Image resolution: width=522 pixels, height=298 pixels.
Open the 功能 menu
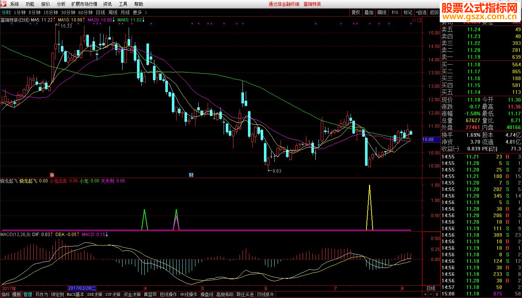(30, 4)
